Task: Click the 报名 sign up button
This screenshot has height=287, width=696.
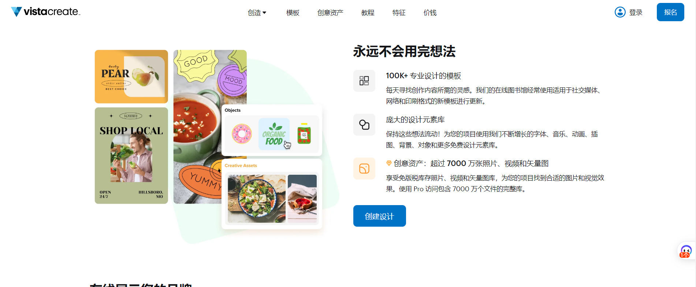Action: click(x=670, y=12)
